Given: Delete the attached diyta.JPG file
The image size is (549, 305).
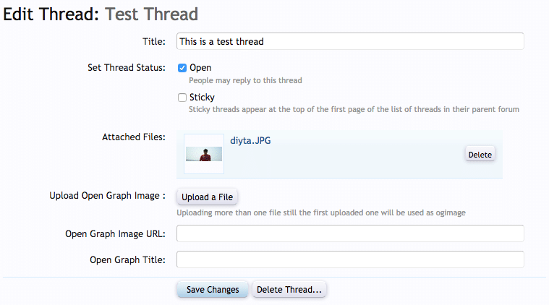Looking at the screenshot, I should [480, 155].
